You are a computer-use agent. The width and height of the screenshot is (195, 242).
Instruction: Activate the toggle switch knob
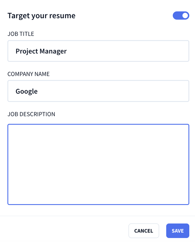pyautogui.click(x=185, y=16)
